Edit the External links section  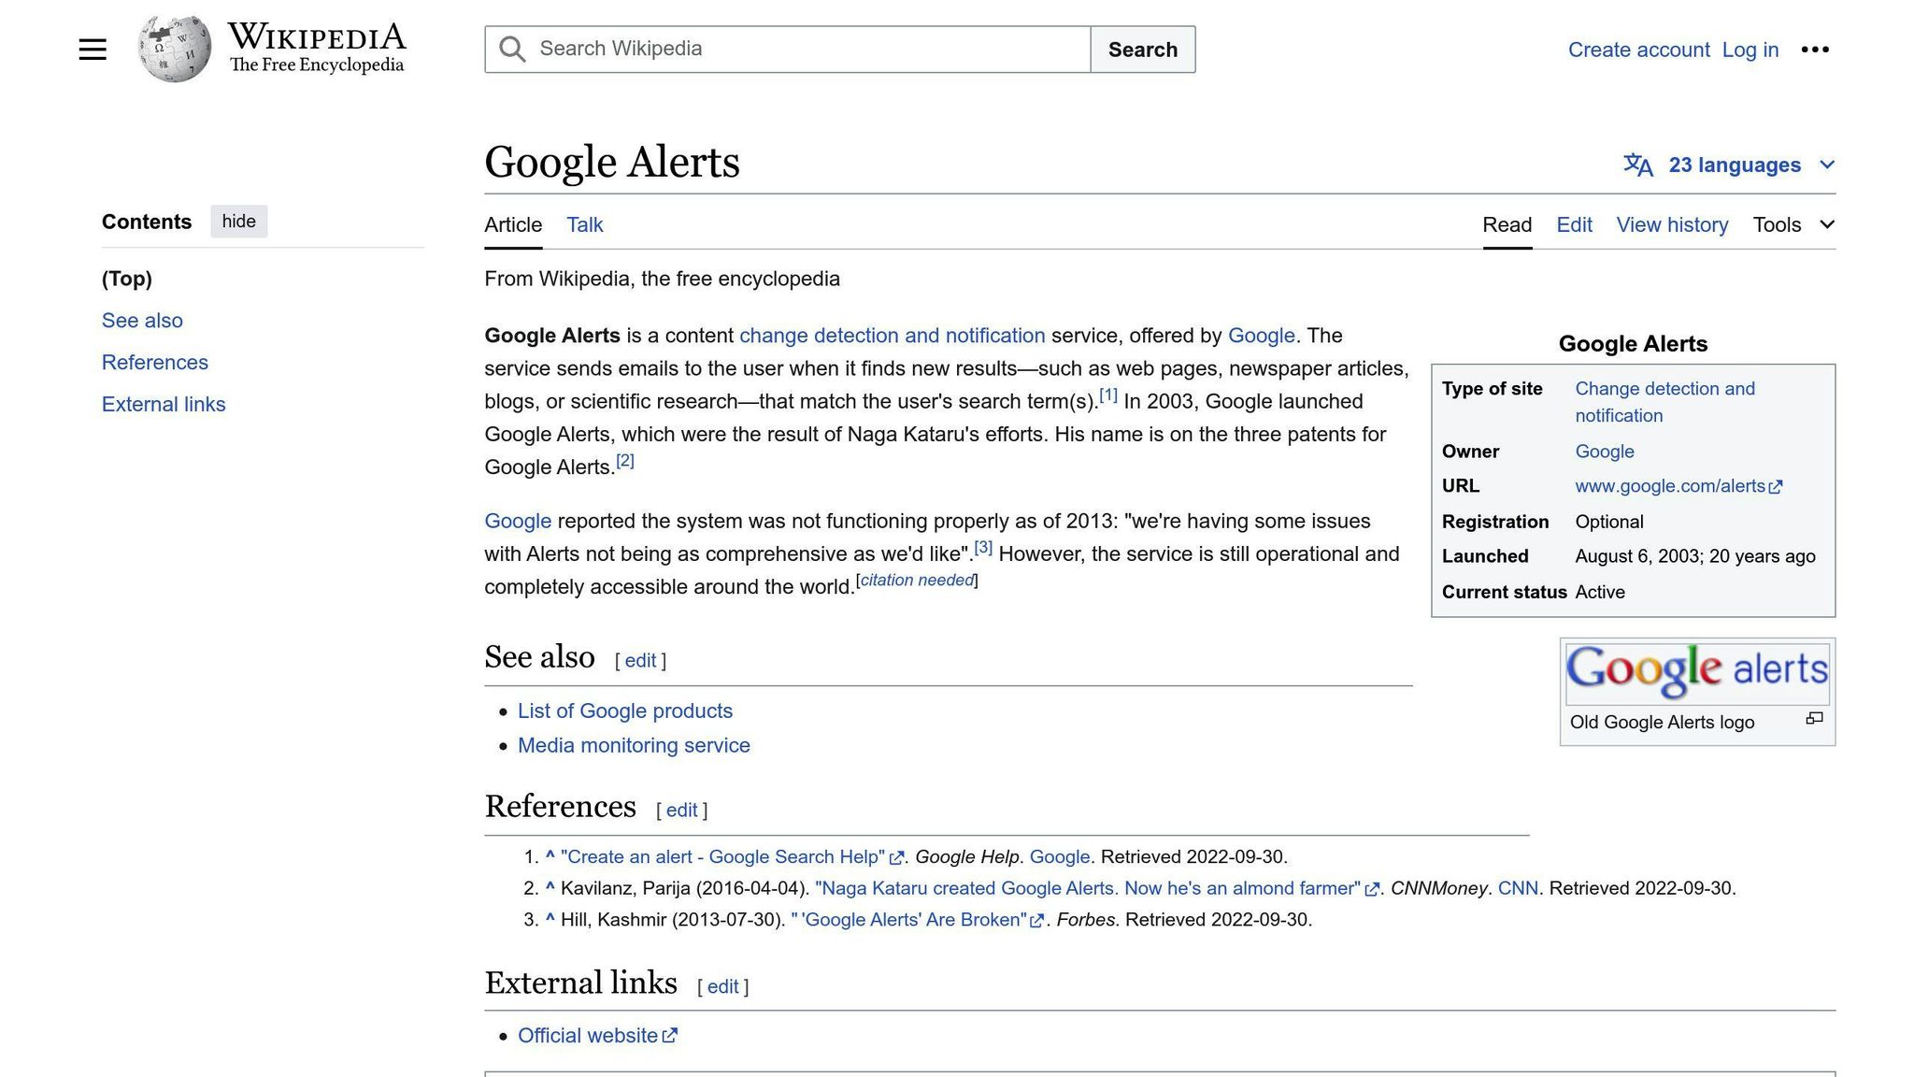tap(722, 987)
